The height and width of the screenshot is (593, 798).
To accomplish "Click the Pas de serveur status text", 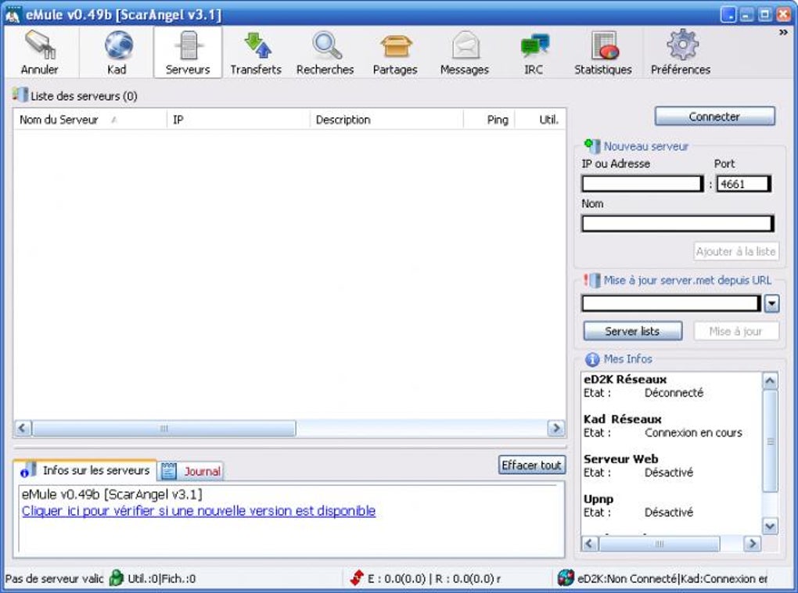I will (54, 579).
